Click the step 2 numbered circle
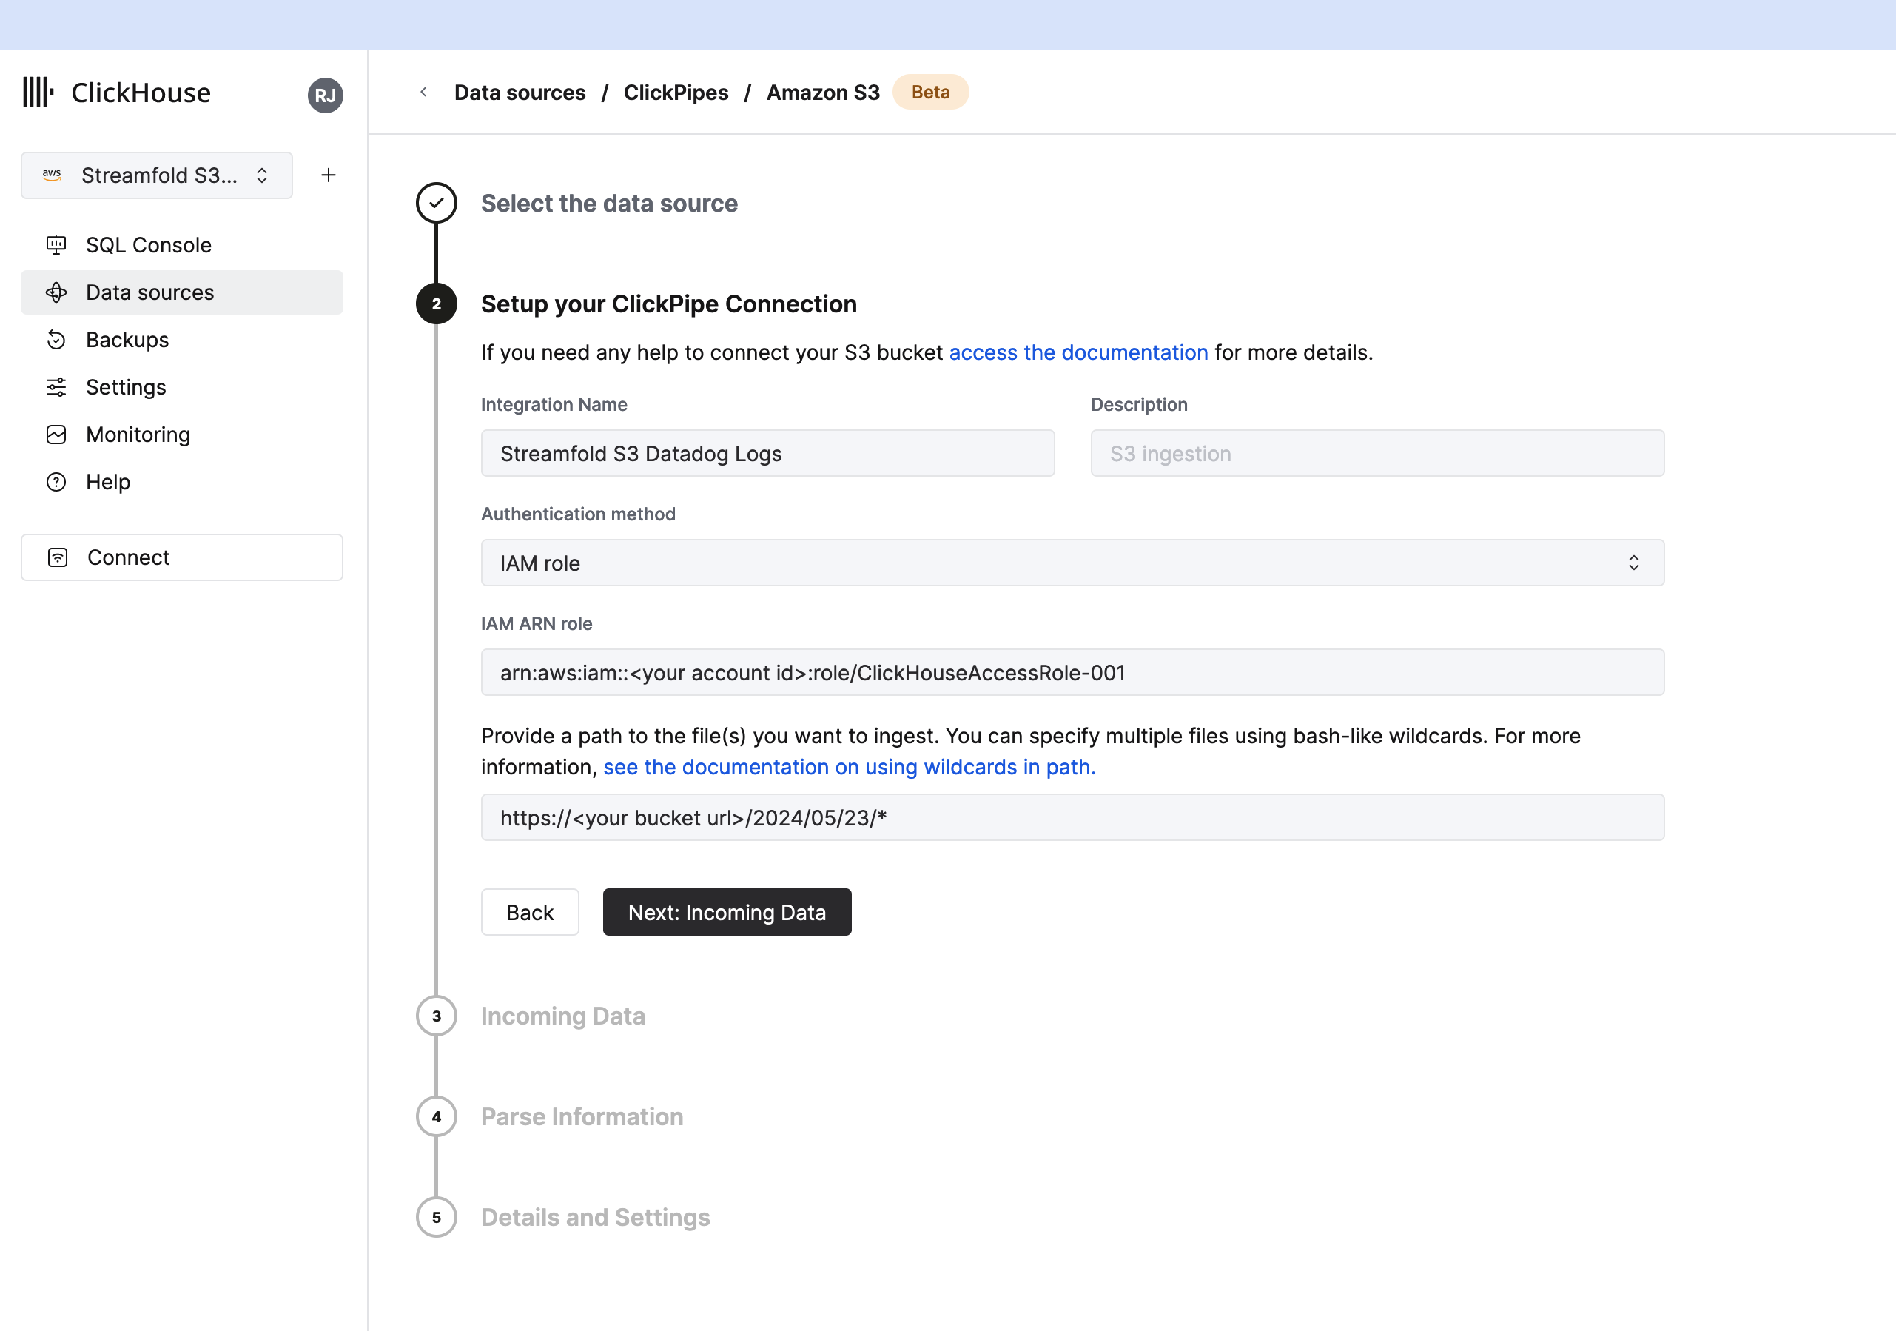This screenshot has width=1896, height=1331. 437,304
